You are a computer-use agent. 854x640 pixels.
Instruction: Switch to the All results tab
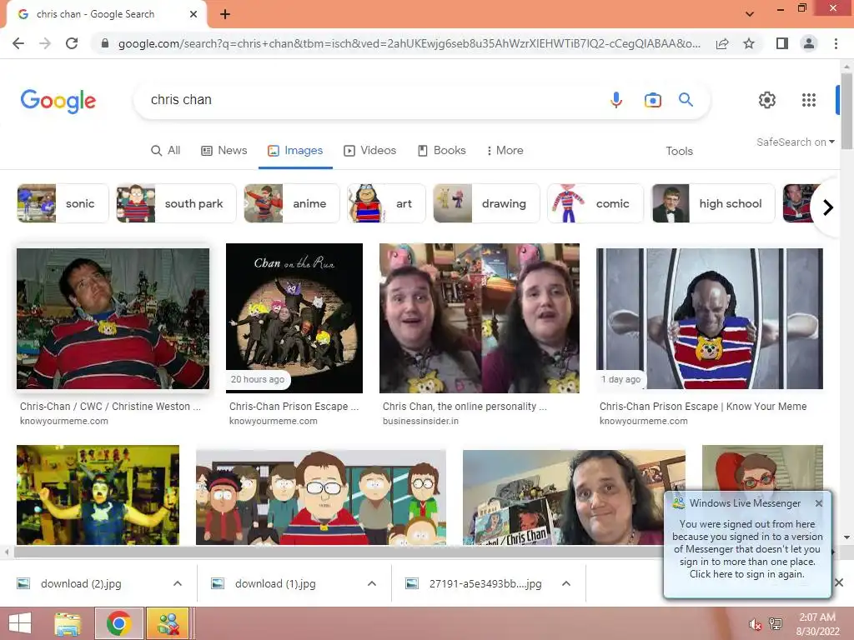166,151
